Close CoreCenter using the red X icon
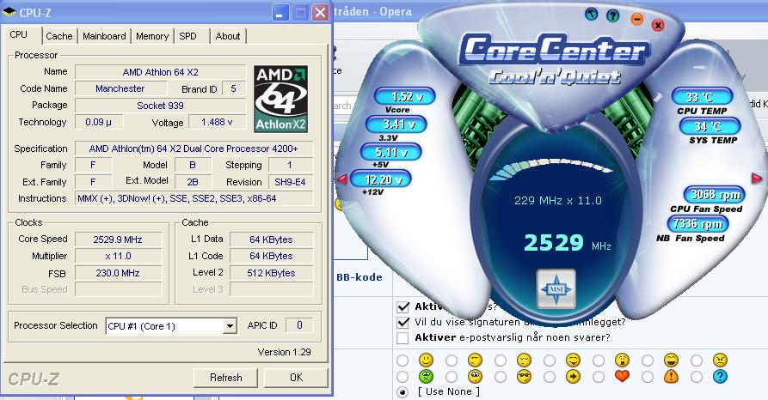Viewport: 768px width, 400px height. pos(658,24)
